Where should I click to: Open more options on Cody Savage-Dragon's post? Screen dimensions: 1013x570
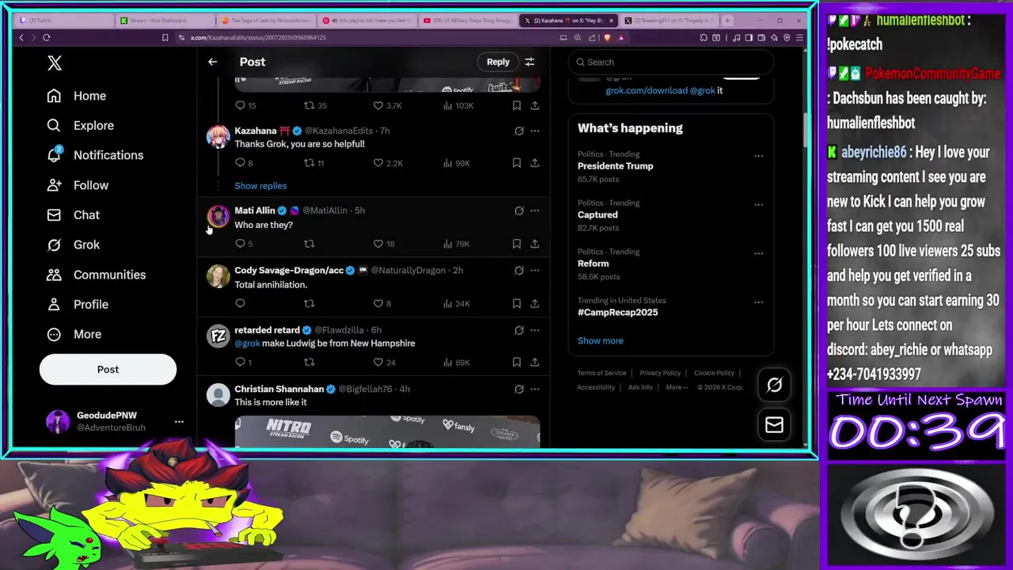click(535, 270)
